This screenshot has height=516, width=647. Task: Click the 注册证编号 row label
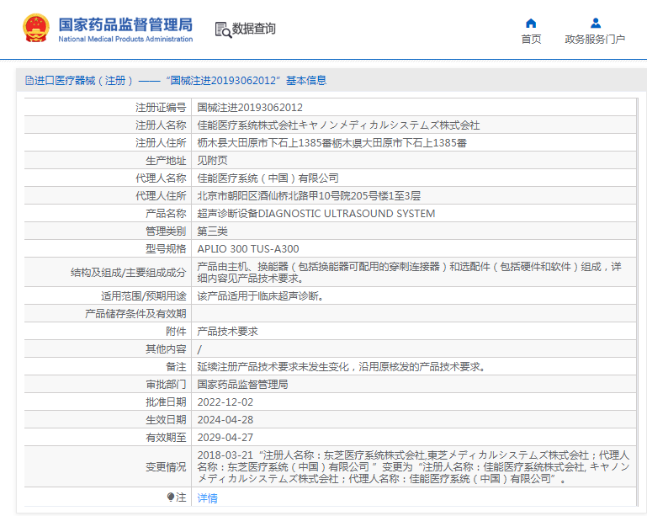point(161,108)
